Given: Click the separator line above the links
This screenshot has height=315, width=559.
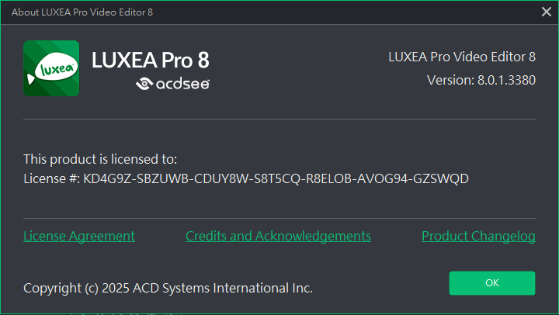Looking at the screenshot, I should coord(279,218).
